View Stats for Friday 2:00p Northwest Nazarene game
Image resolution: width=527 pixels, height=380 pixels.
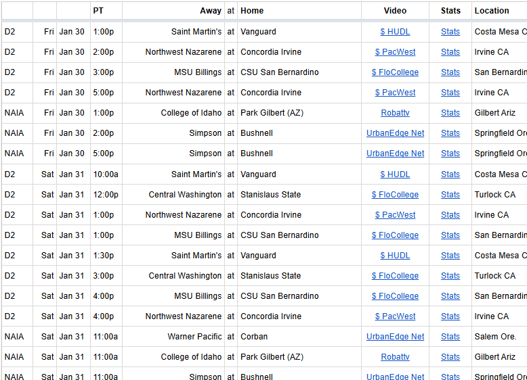pos(450,52)
